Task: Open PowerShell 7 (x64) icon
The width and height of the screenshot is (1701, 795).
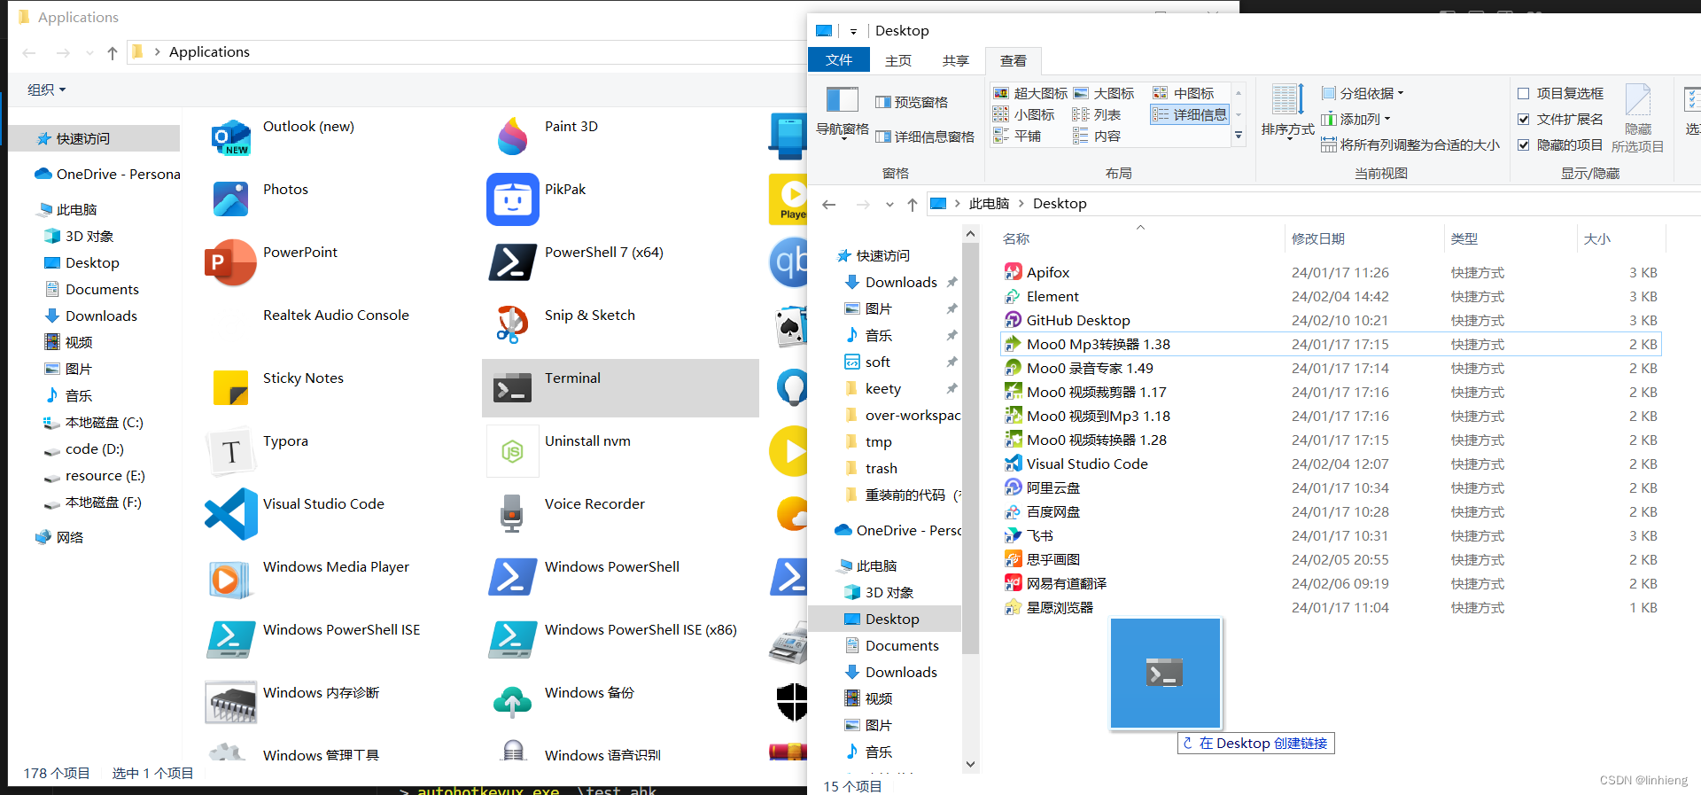Action: point(513,262)
